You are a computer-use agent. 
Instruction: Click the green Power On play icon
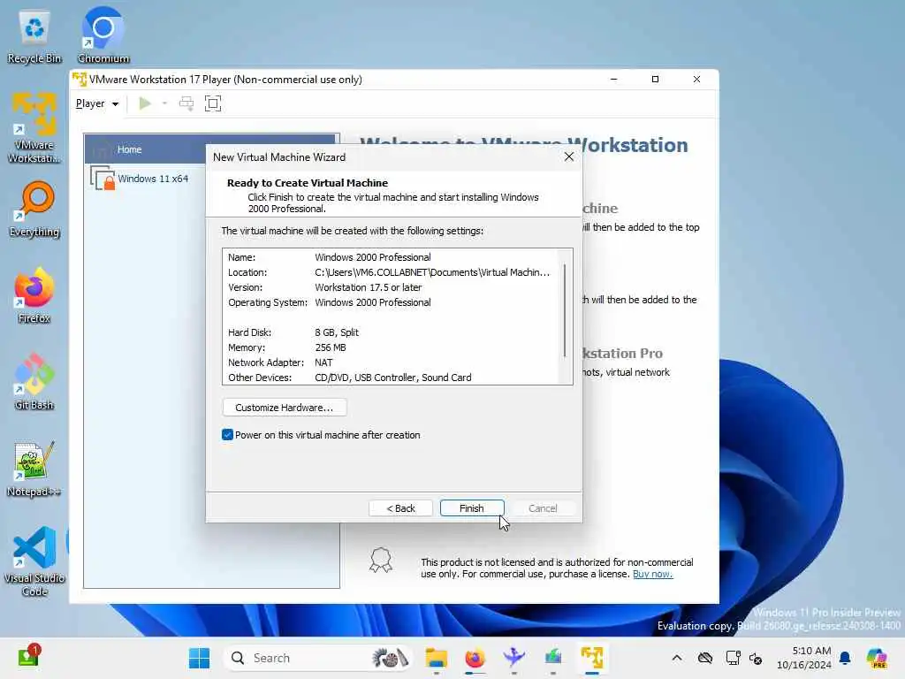145,104
